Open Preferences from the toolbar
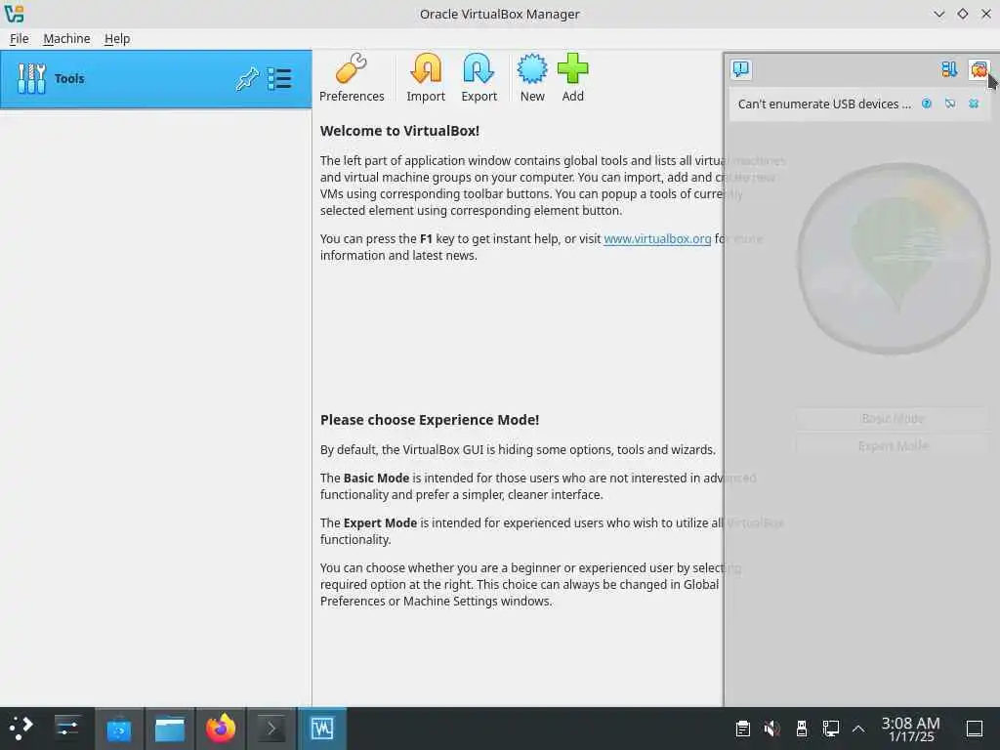 click(x=352, y=78)
